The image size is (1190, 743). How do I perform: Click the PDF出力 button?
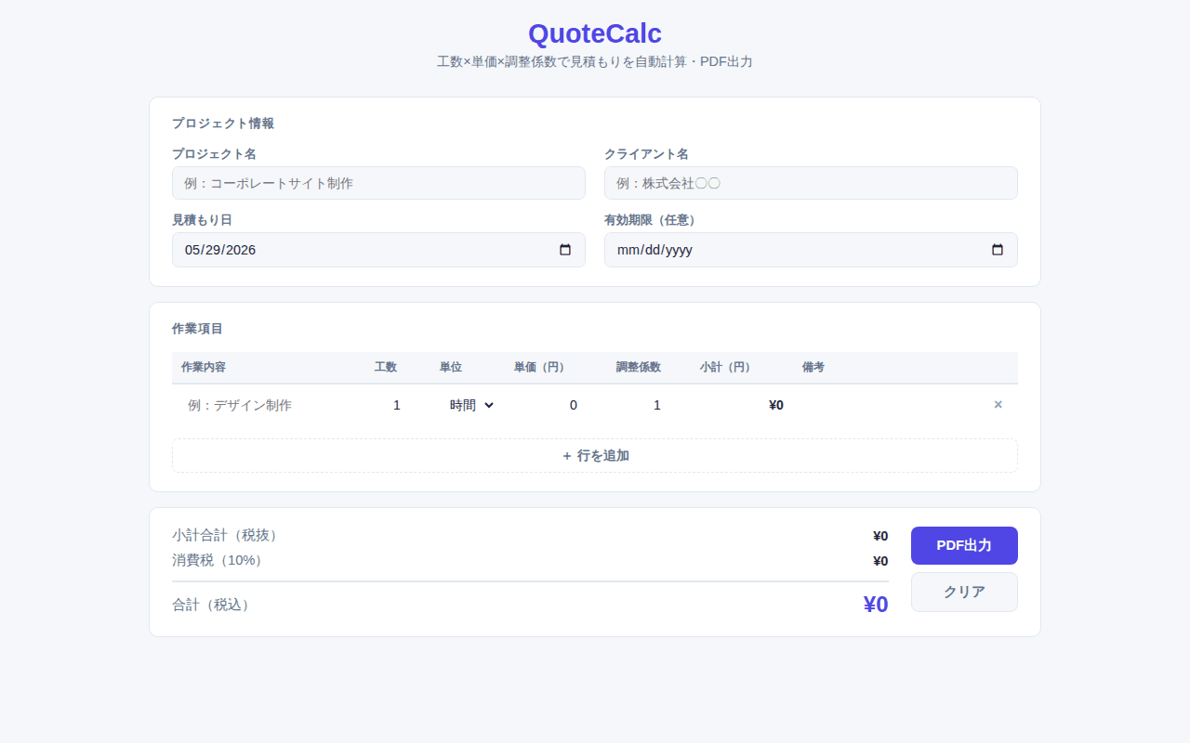(964, 545)
